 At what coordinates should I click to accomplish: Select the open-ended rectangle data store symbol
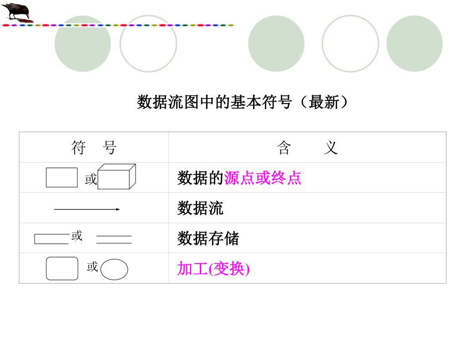(52, 239)
